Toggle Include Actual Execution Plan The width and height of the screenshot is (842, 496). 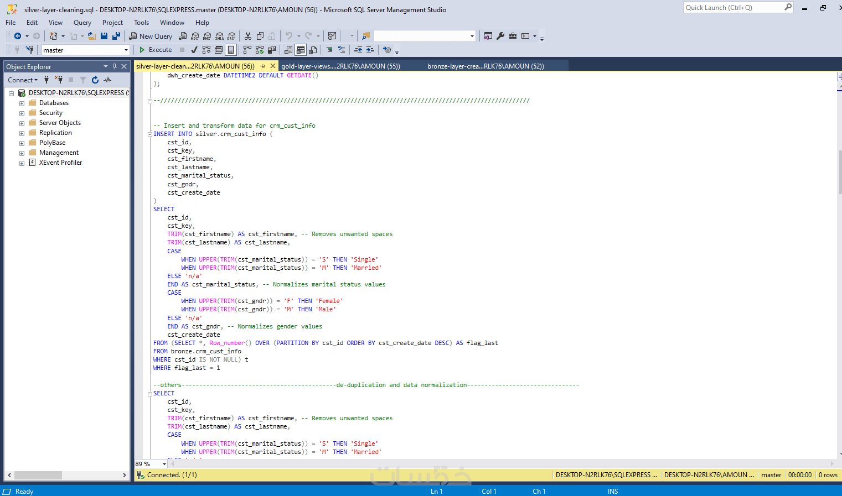(x=247, y=50)
